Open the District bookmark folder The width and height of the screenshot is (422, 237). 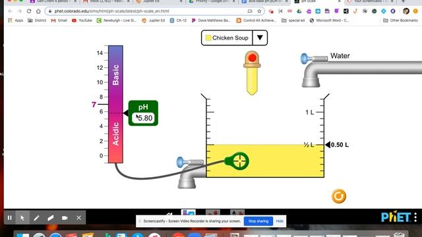(37, 20)
